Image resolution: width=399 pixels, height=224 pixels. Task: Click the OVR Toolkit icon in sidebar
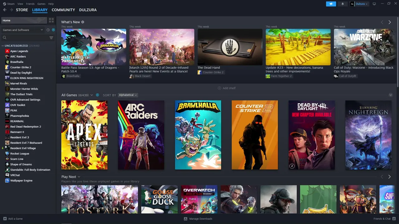(x=7, y=105)
